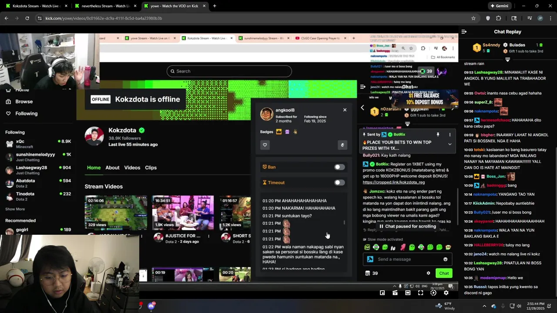Expand leaderboard below n0zarashi in streamed chat
This screenshot has height=313, width=557.
pyautogui.click(x=407, y=124)
